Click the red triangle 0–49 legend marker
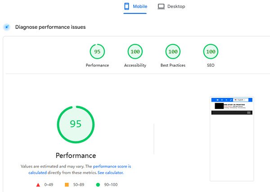Image resolution: width=270 pixels, height=192 pixels. 38,184
